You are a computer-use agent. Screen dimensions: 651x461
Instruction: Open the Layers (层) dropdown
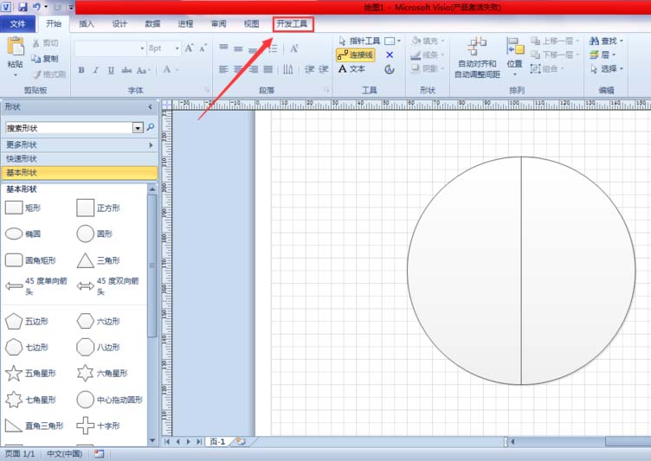[x=603, y=54]
